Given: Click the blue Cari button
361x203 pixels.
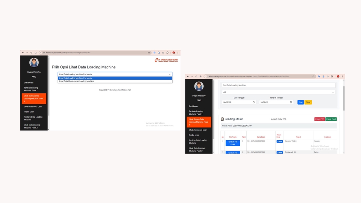Looking at the screenshot, I should [300, 102].
